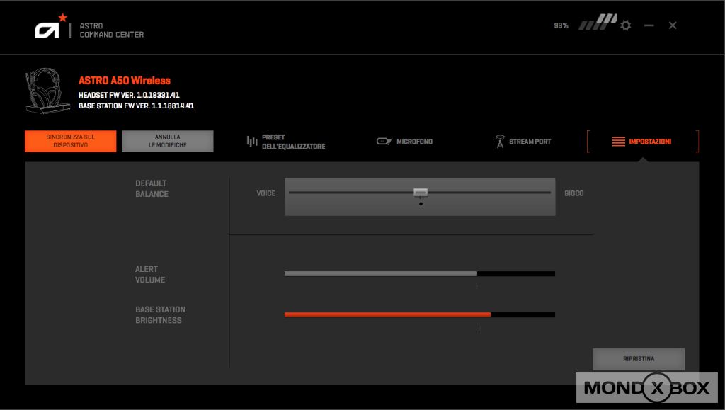Click the ASTRO A50 Wireless device title
Screen dimensions: 725x410
click(x=125, y=81)
